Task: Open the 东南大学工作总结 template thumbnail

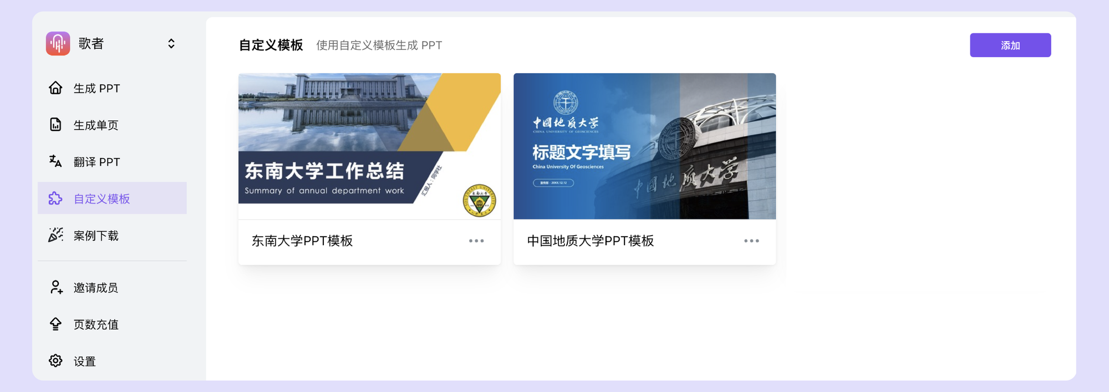Action: (x=369, y=146)
